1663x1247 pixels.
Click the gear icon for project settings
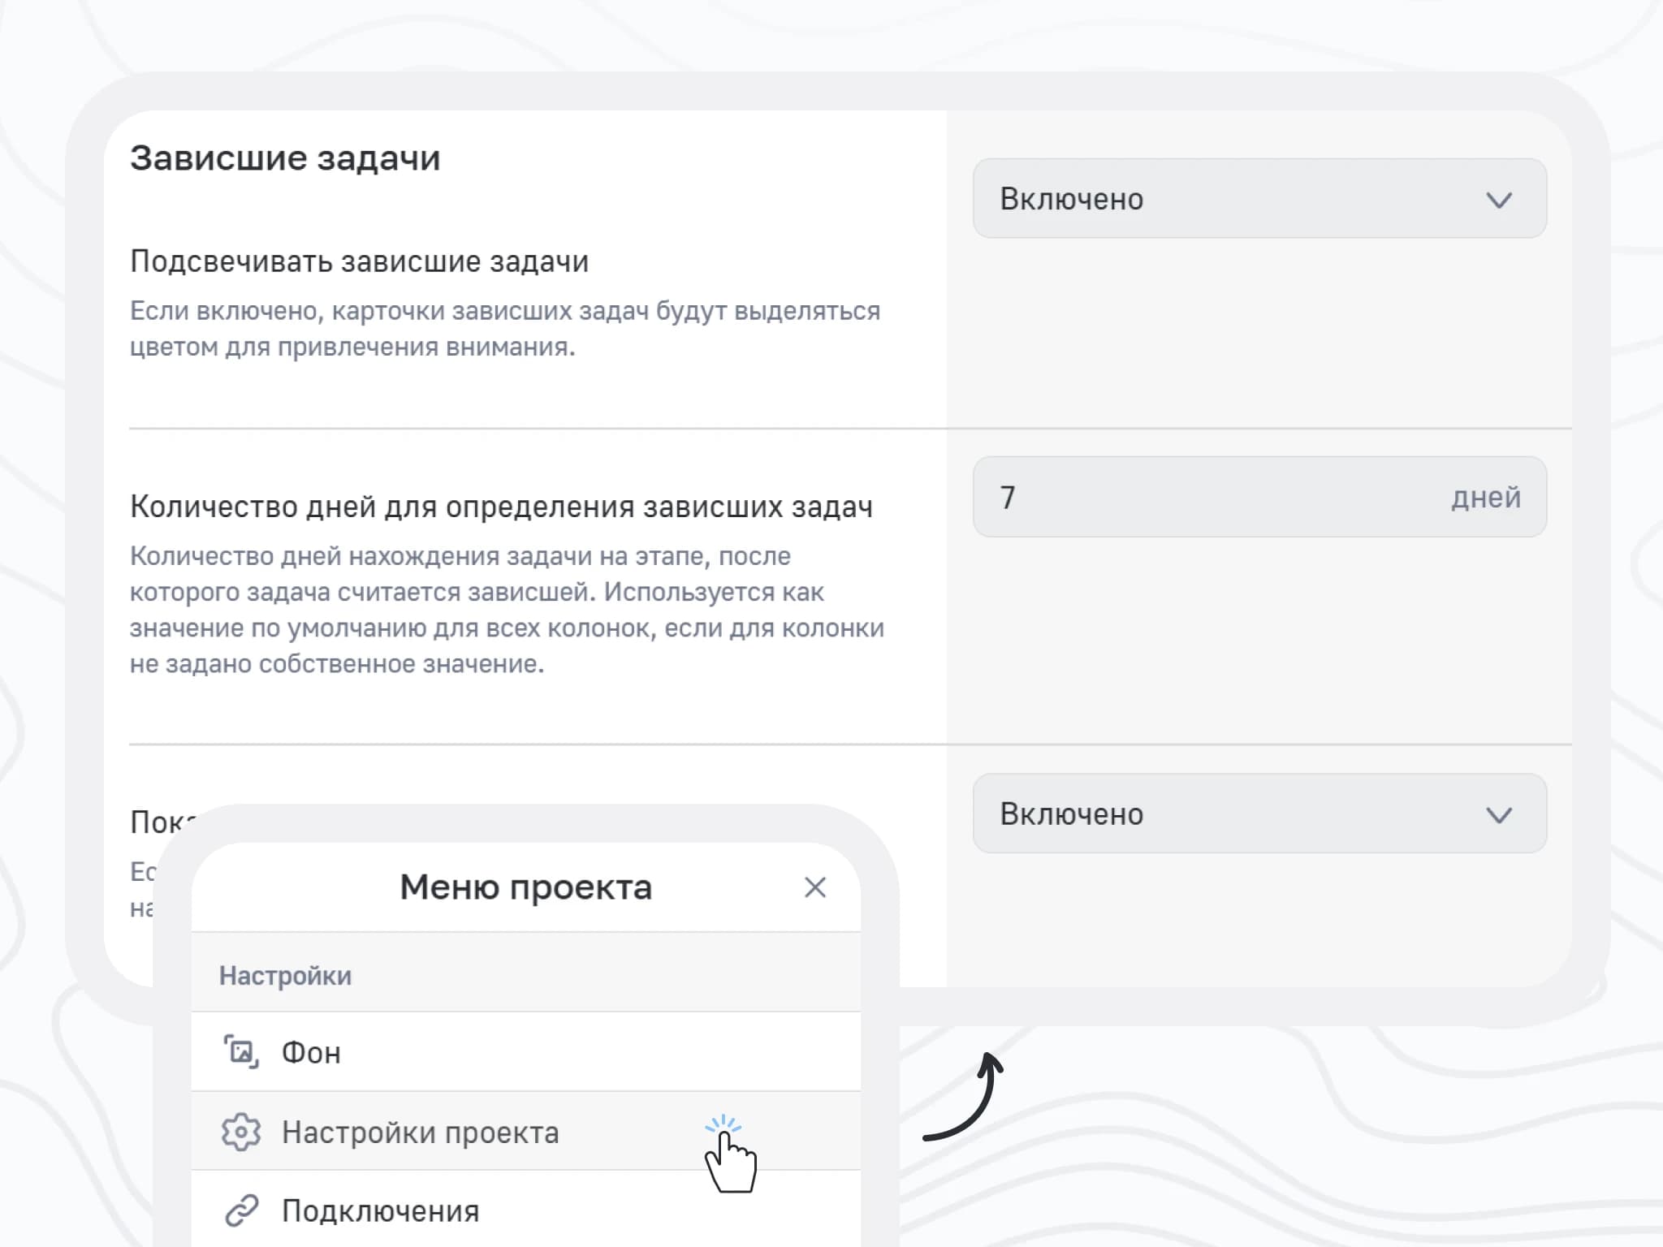[x=241, y=1132]
